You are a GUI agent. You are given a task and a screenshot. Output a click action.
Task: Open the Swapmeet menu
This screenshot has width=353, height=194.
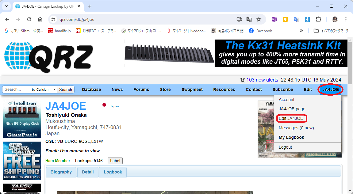(x=192, y=89)
